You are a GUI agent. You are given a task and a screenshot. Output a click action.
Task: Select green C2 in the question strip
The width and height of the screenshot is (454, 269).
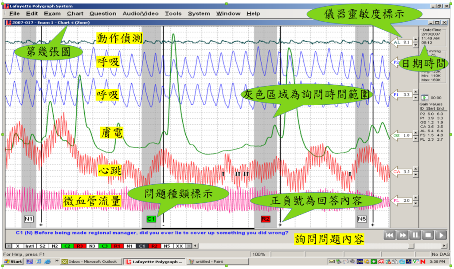coord(67,246)
